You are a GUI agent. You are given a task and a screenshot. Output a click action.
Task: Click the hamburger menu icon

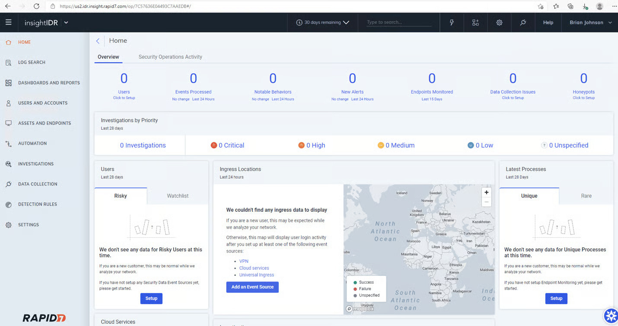point(9,22)
